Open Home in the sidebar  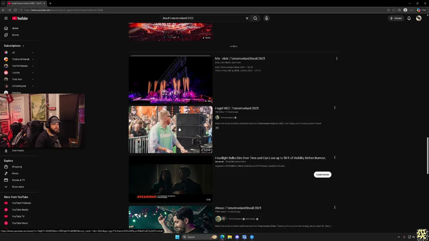coord(19,28)
